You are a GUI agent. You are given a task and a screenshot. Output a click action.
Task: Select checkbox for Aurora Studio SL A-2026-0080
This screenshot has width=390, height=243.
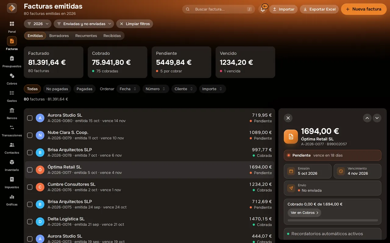tap(30, 118)
